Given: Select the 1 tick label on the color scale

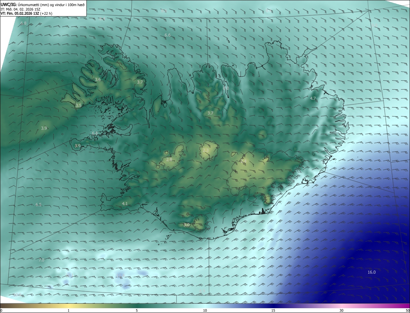Looking at the screenshot, I should 69,310.
